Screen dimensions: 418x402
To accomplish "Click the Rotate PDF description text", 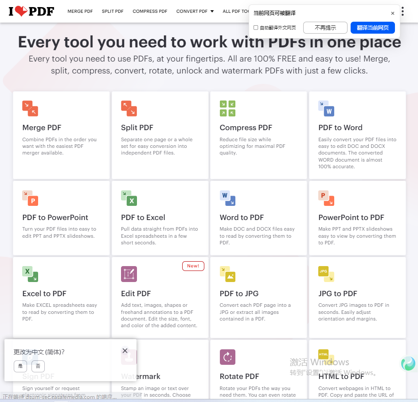I will pyautogui.click(x=258, y=392).
